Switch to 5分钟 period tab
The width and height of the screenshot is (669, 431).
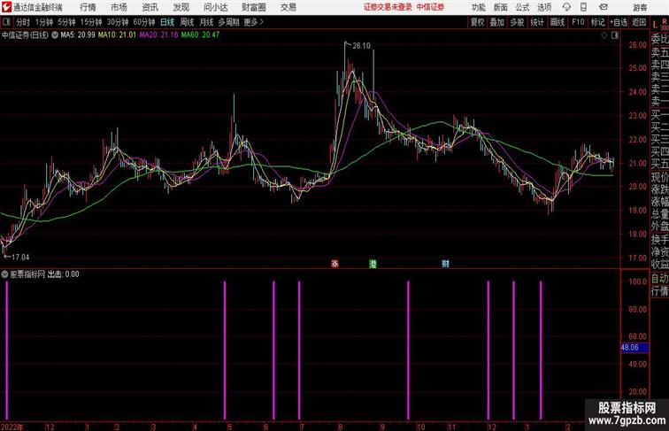(66, 22)
